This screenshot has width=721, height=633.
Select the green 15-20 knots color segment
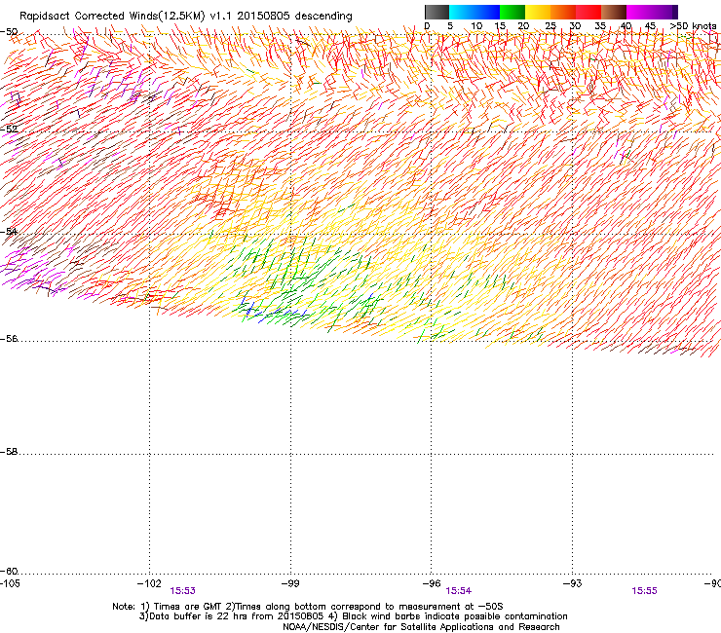pos(512,12)
